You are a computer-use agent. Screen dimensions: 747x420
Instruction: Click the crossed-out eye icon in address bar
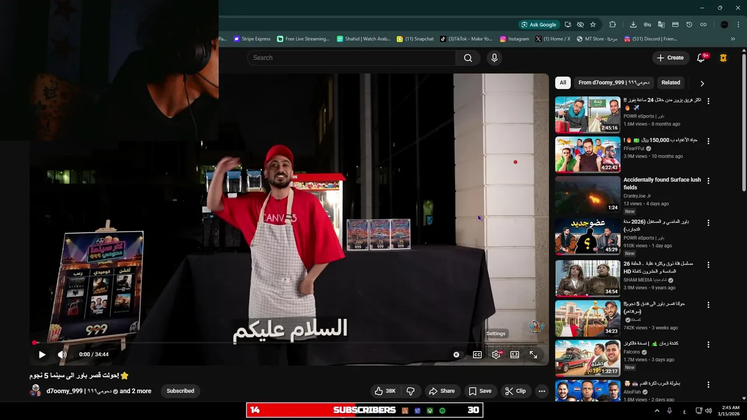pyautogui.click(x=580, y=24)
